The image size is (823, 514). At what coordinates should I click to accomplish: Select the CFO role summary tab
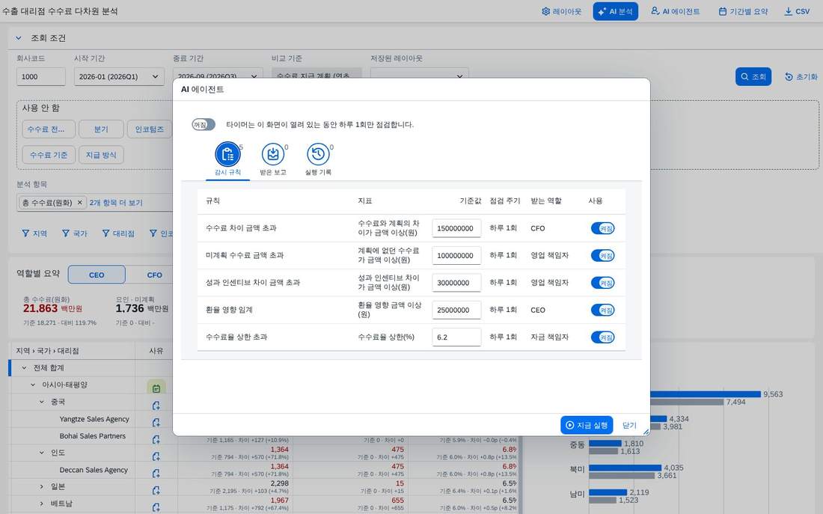(x=154, y=275)
